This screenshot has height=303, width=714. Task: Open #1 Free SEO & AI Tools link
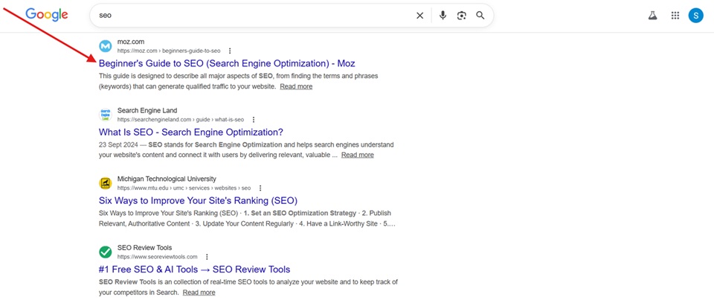(194, 269)
